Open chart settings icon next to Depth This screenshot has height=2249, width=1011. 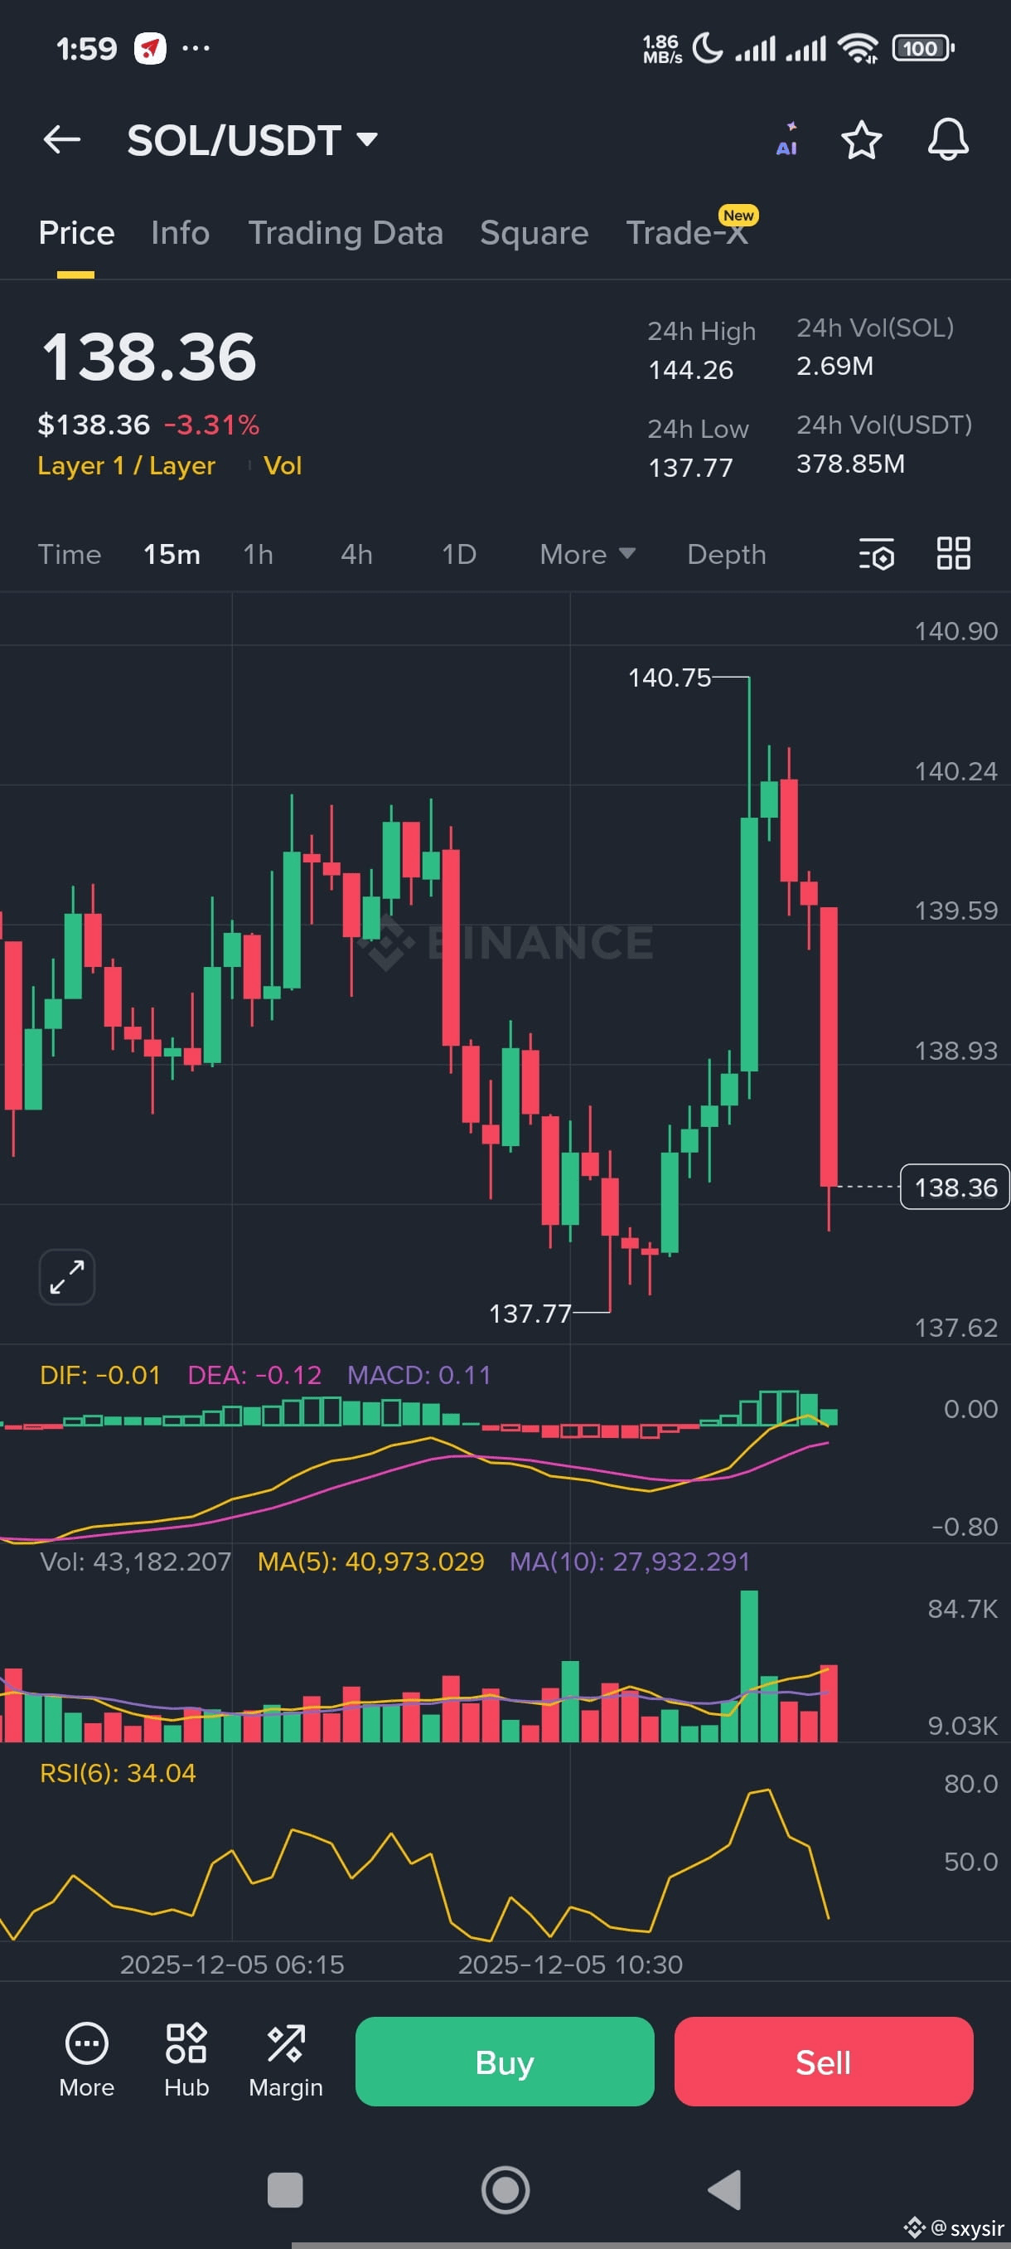tap(876, 553)
